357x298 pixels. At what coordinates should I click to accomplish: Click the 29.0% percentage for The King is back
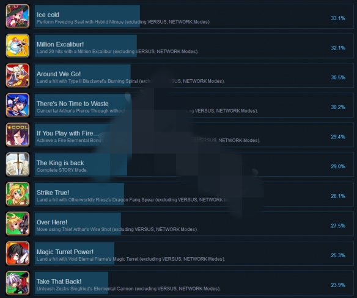point(338,166)
